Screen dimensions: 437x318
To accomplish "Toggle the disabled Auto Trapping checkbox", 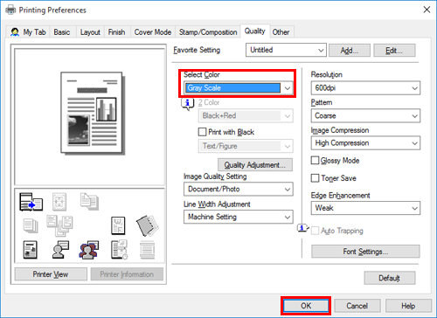I will (315, 231).
